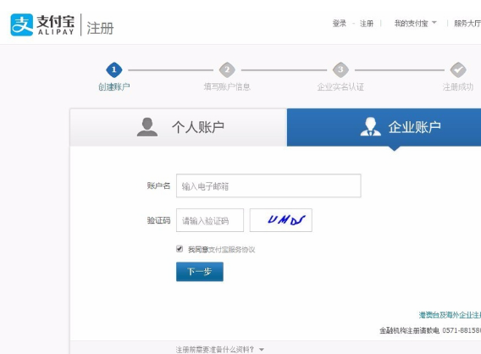Viewport: 481px width, 354px height.
Task: Open the 支付宝服务协议 link
Action: pyautogui.click(x=231, y=250)
